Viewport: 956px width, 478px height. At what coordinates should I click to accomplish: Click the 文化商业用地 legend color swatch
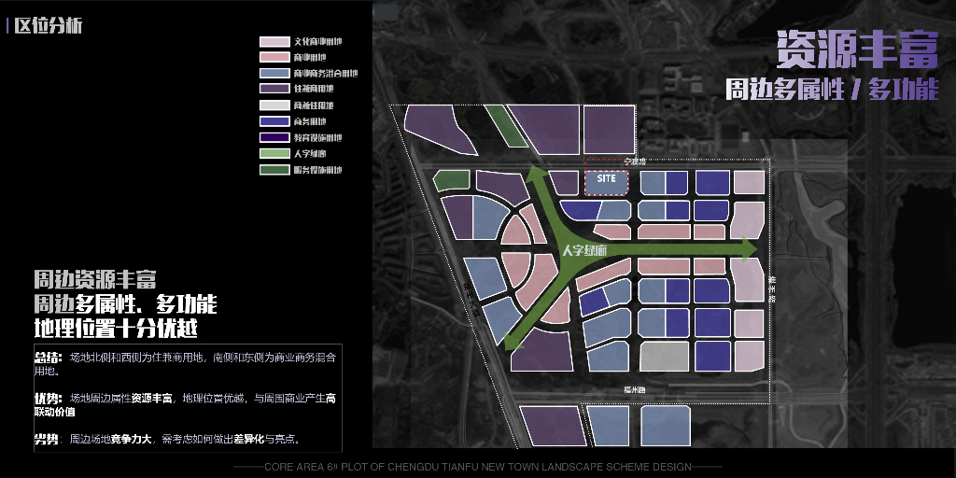coord(274,42)
